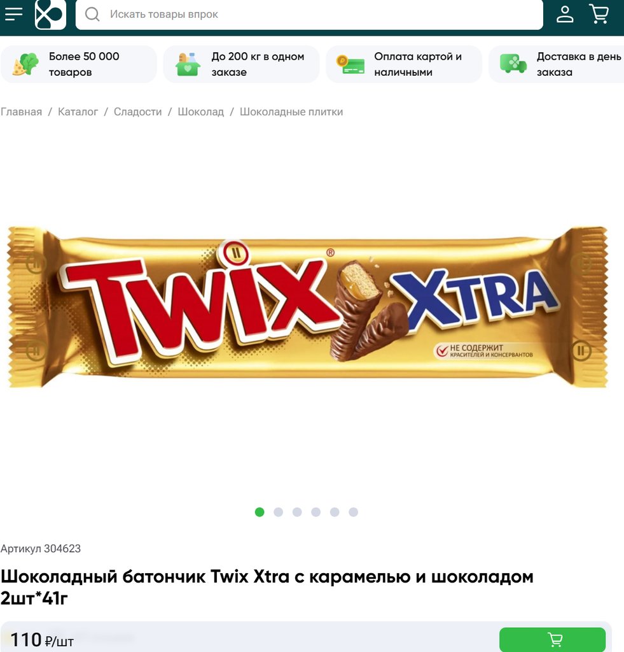Select the second image carousel dot
The image size is (624, 652).
click(x=279, y=513)
